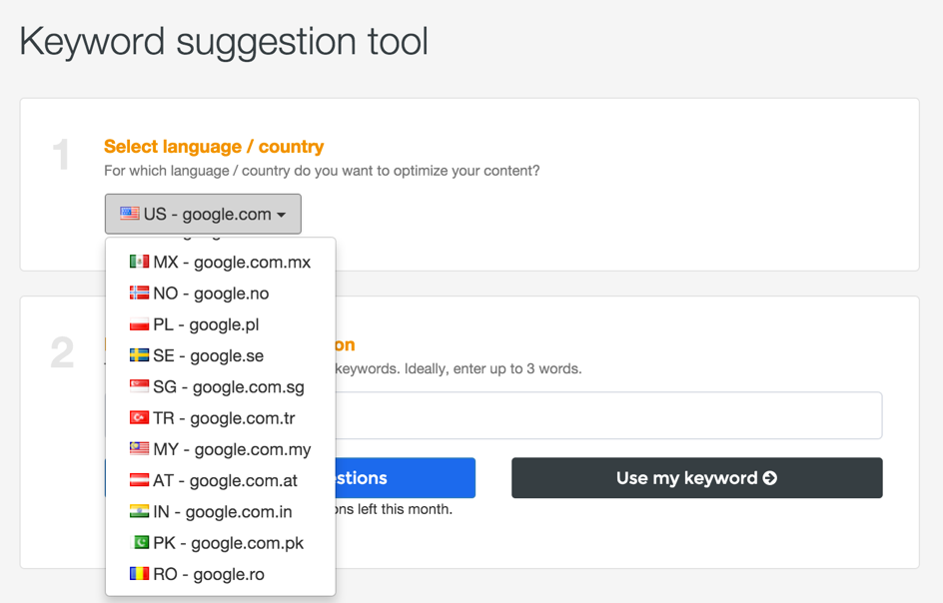
Task: Click the Pakistan flag icon
Action: coord(139,542)
